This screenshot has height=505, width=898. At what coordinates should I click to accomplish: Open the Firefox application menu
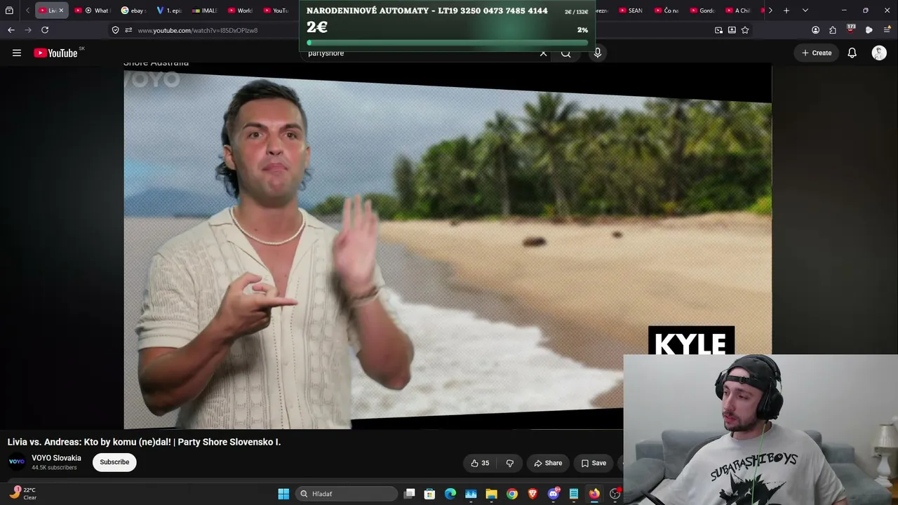click(x=887, y=30)
